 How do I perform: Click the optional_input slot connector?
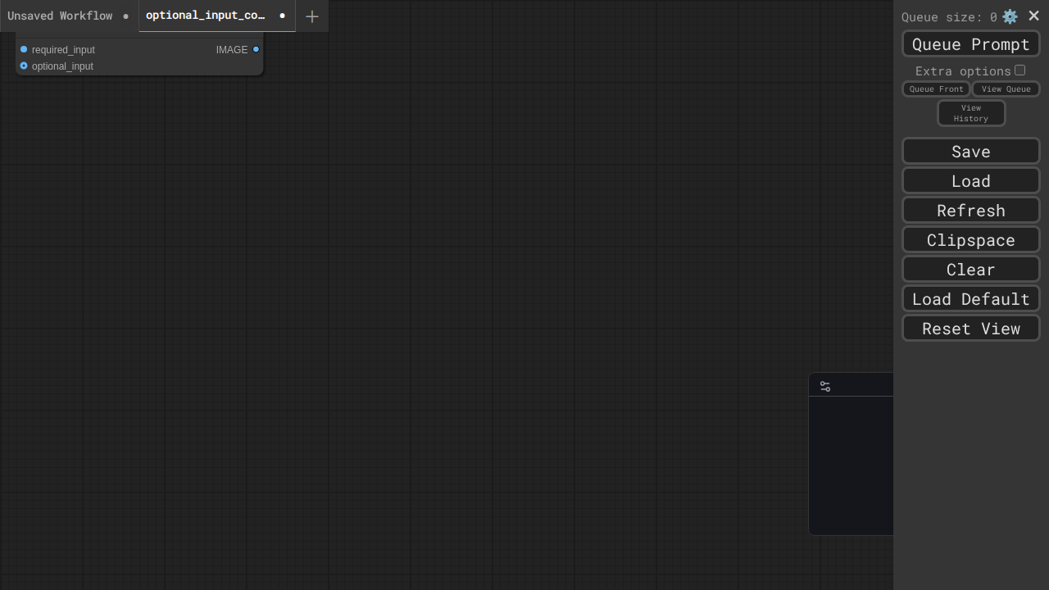pyautogui.click(x=24, y=66)
